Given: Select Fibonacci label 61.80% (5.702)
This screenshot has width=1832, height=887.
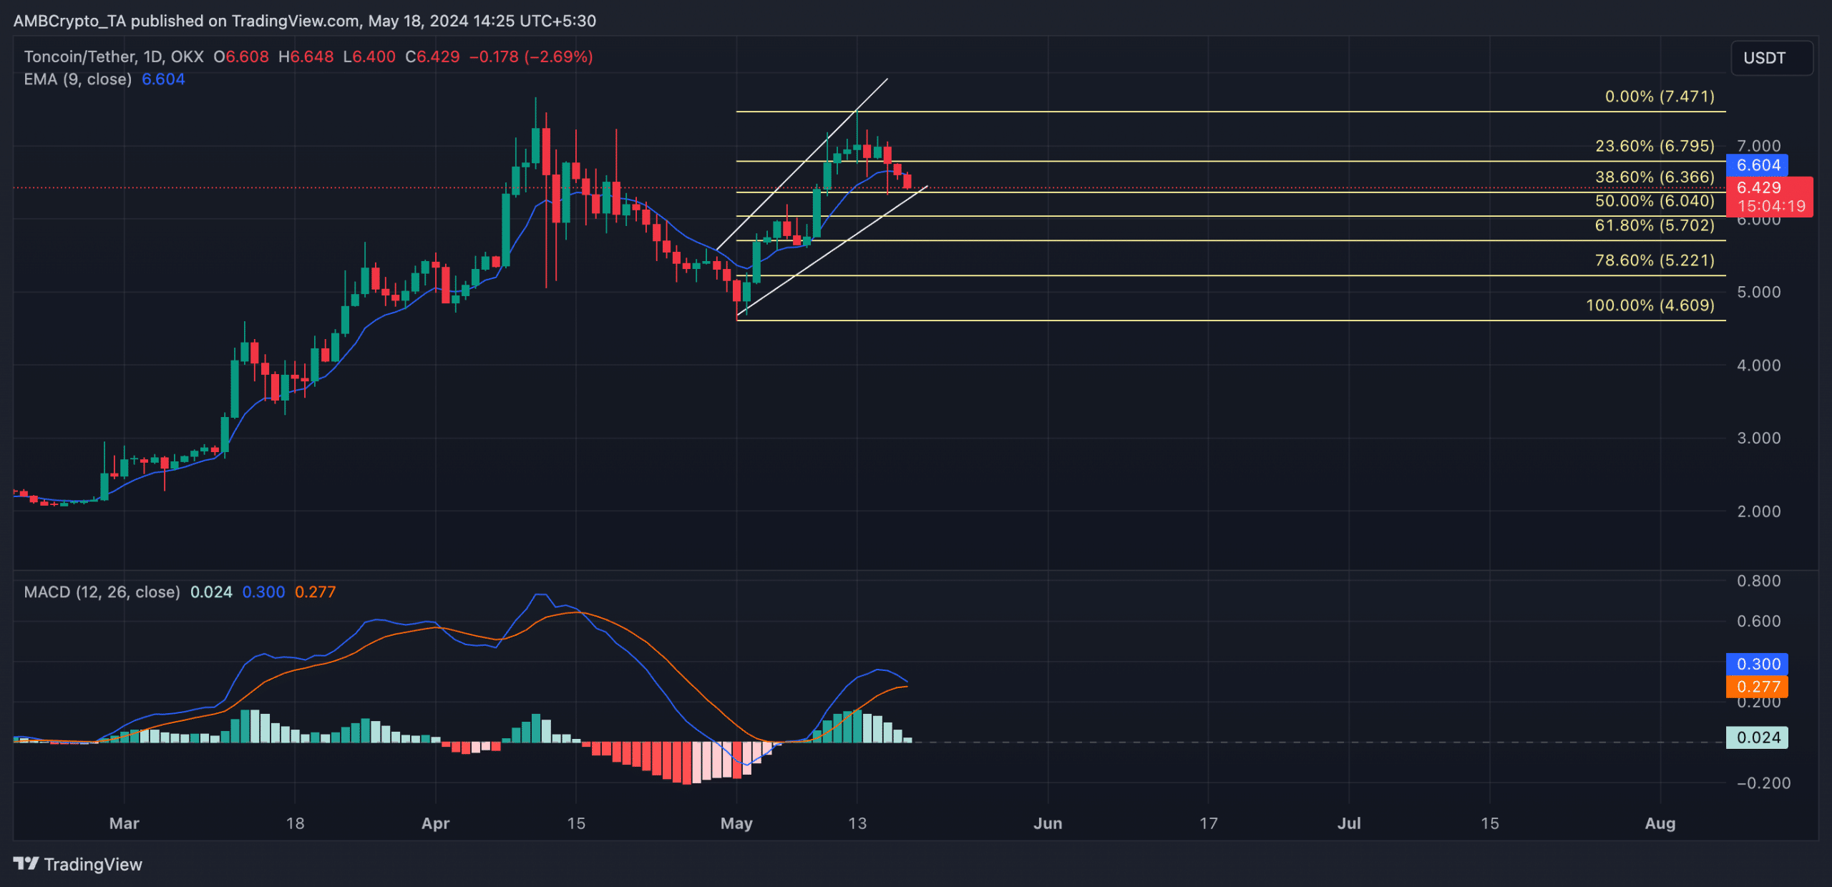Looking at the screenshot, I should click(x=1655, y=225).
